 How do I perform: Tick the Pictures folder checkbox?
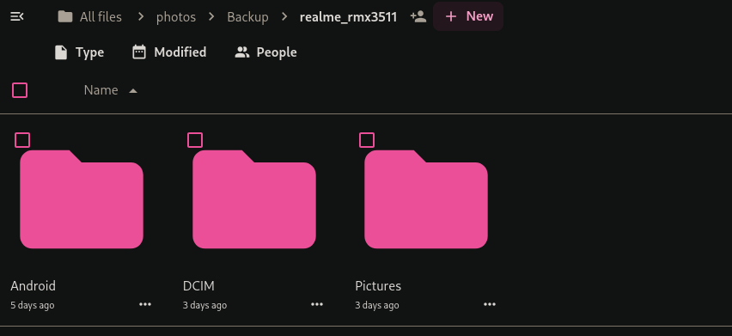(367, 140)
